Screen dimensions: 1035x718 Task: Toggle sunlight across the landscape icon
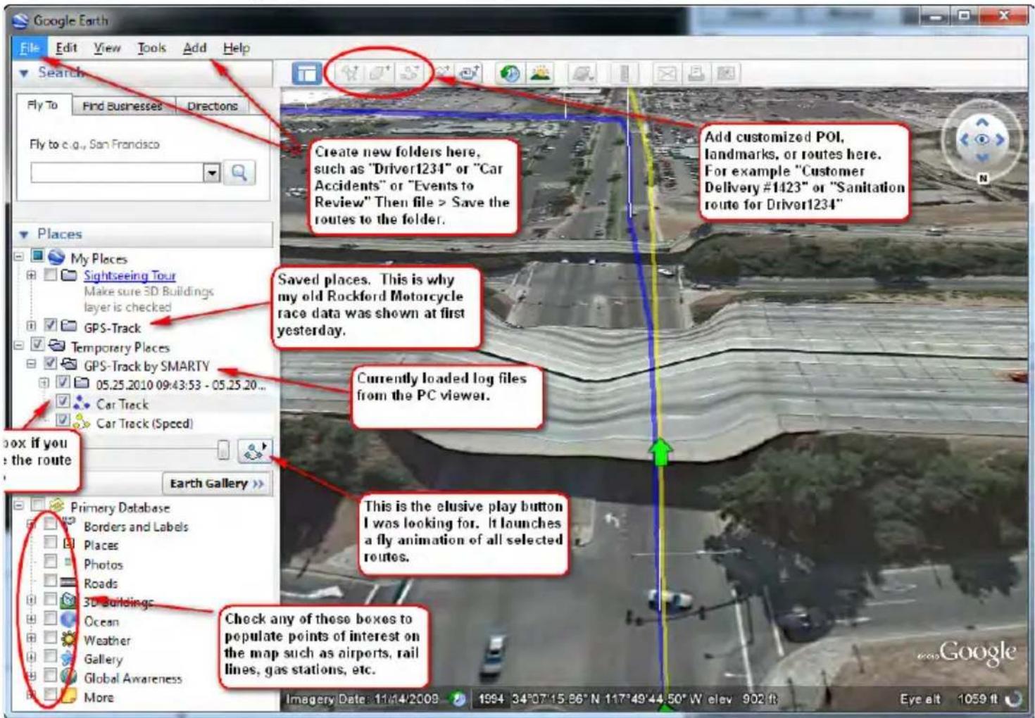(540, 73)
